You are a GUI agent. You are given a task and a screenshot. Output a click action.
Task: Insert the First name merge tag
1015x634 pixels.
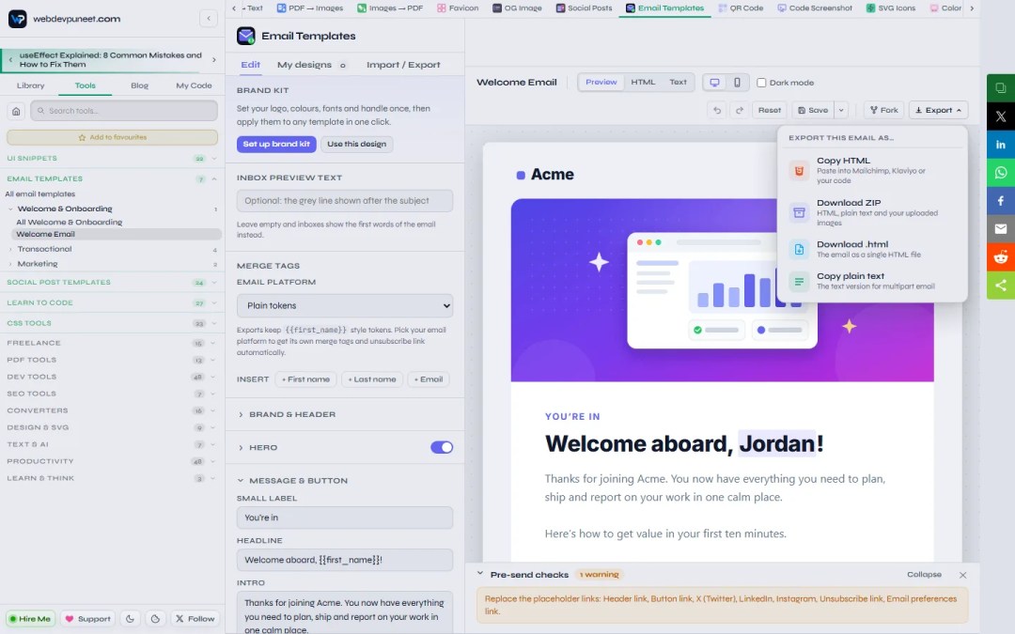coord(305,379)
